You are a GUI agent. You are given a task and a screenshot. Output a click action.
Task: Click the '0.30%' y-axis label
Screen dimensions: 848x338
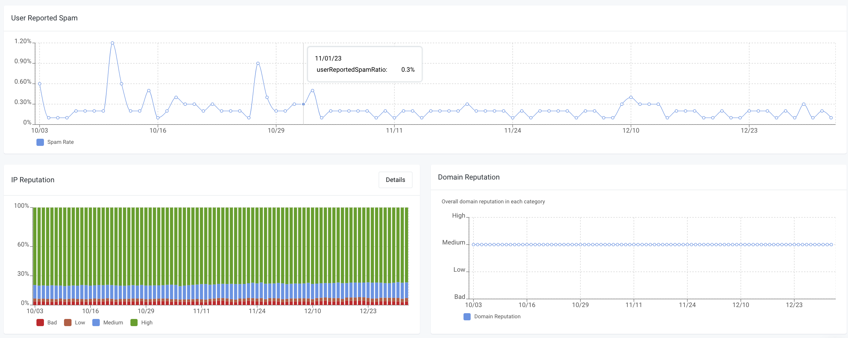coord(23,102)
